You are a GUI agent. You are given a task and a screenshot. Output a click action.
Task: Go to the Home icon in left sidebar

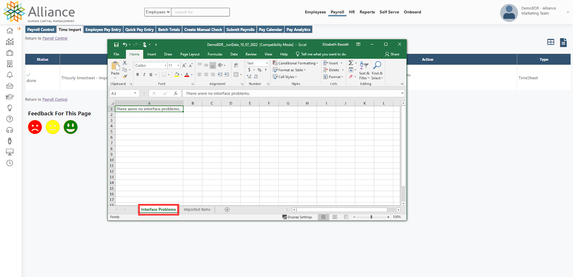click(10, 31)
